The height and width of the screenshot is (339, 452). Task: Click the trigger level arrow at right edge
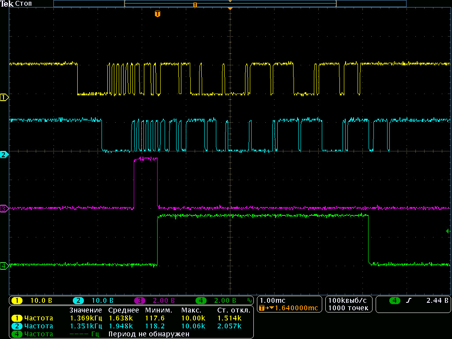tap(448, 231)
